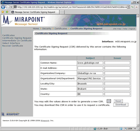Open Recover Certificate sidebar item

coord(13,46)
